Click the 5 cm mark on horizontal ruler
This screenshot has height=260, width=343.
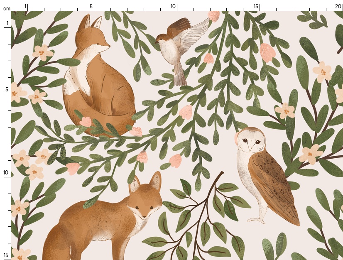coord(92,6)
